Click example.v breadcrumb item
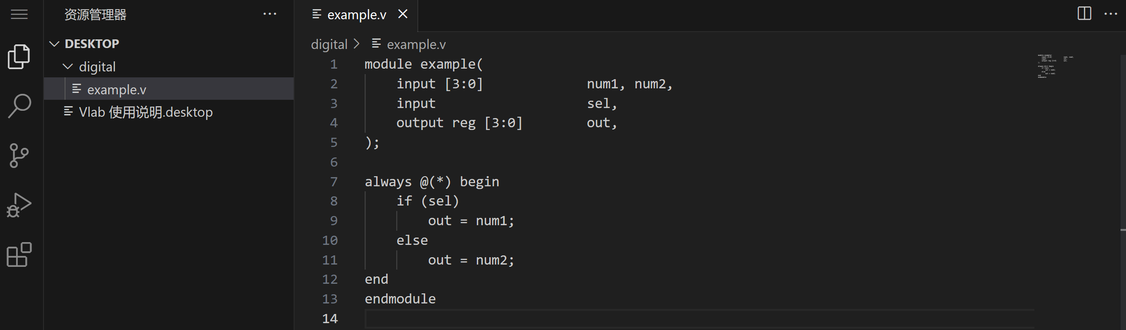 416,44
